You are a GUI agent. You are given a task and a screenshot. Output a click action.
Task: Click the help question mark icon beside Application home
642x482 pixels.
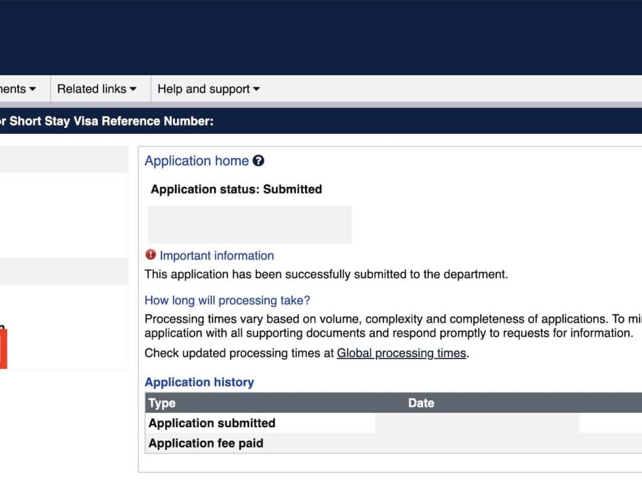click(x=259, y=161)
